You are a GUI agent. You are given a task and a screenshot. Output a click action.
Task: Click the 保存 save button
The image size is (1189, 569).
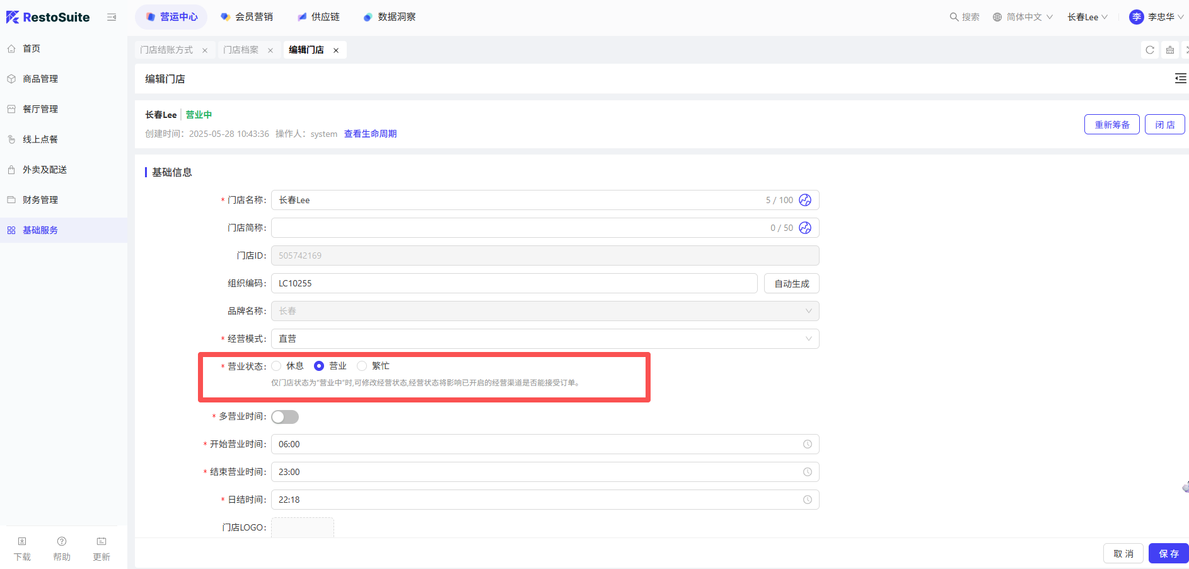(1168, 553)
